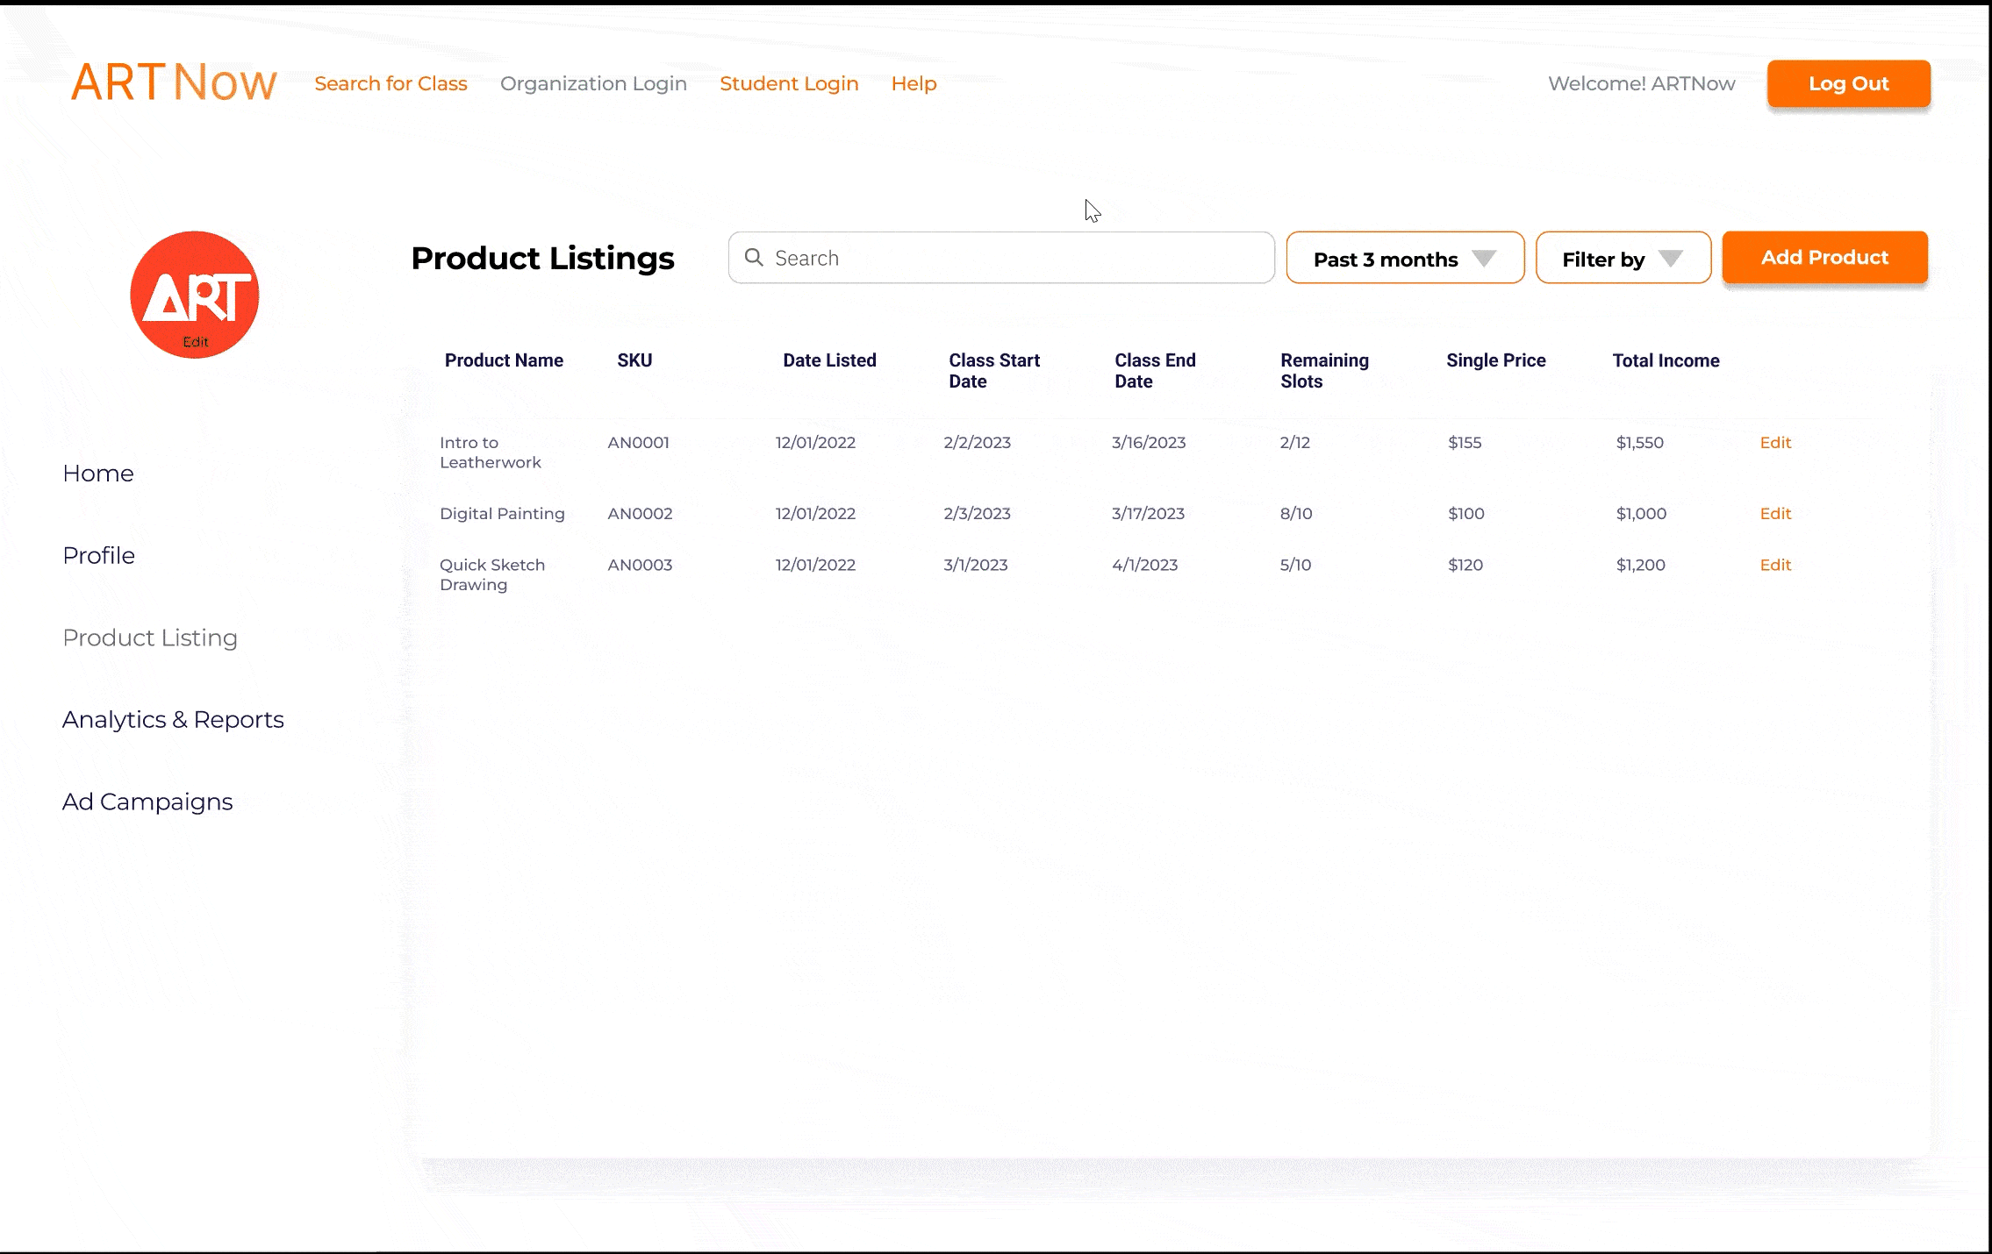Open Profile from the sidebar

[98, 555]
